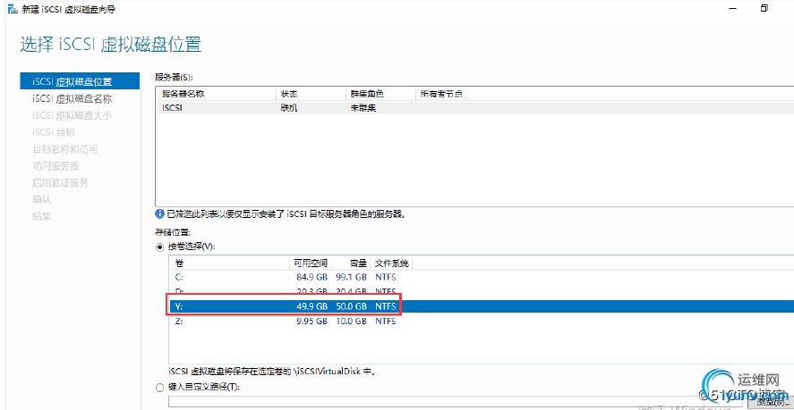Click the 未群集 cluster role cell

point(363,108)
